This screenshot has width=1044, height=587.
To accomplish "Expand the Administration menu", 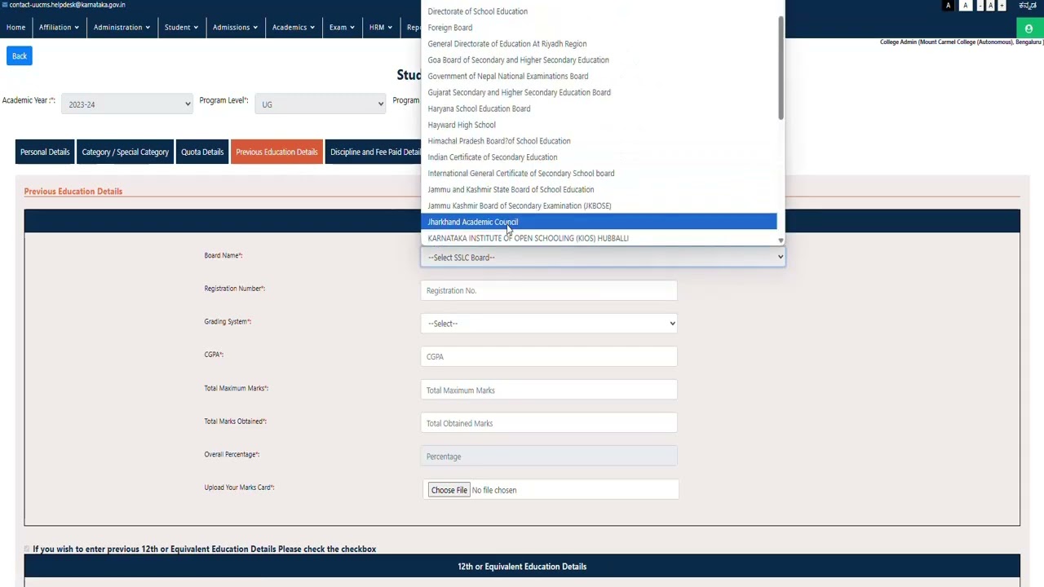I will pyautogui.click(x=122, y=28).
